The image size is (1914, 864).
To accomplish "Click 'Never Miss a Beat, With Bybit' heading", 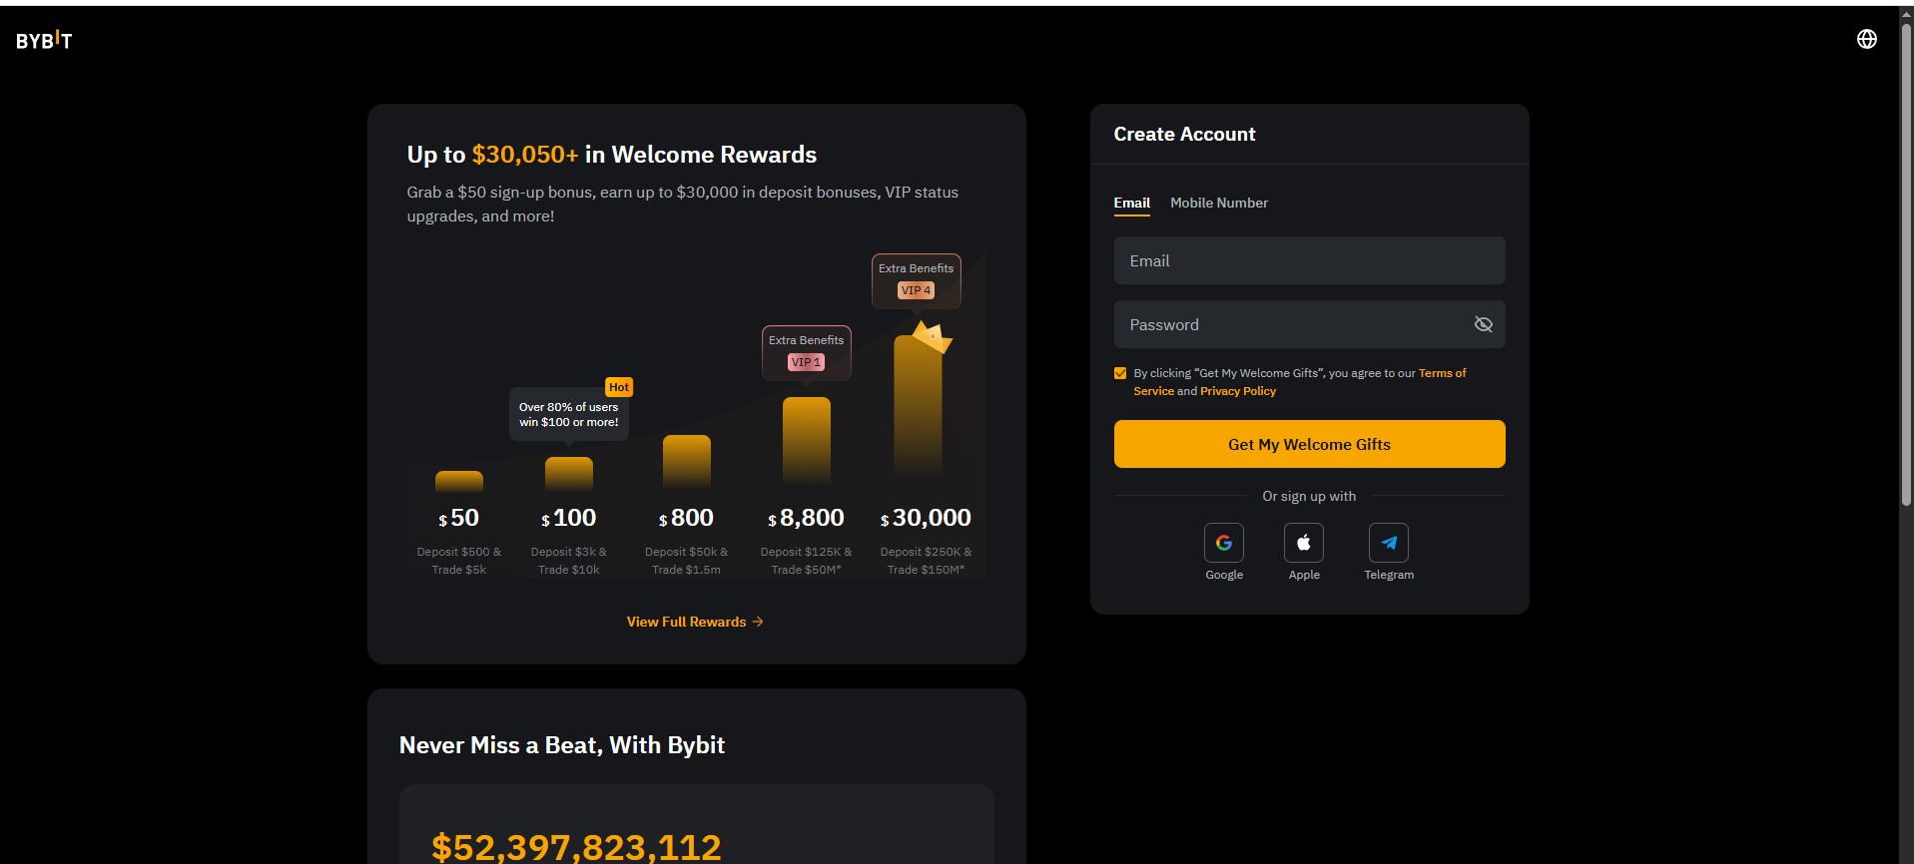I will coord(562,745).
